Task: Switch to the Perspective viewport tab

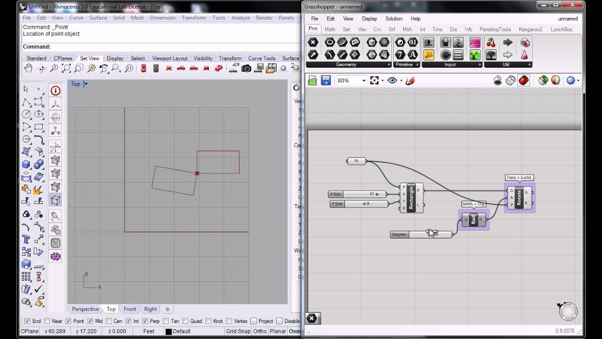Action: [x=86, y=309]
